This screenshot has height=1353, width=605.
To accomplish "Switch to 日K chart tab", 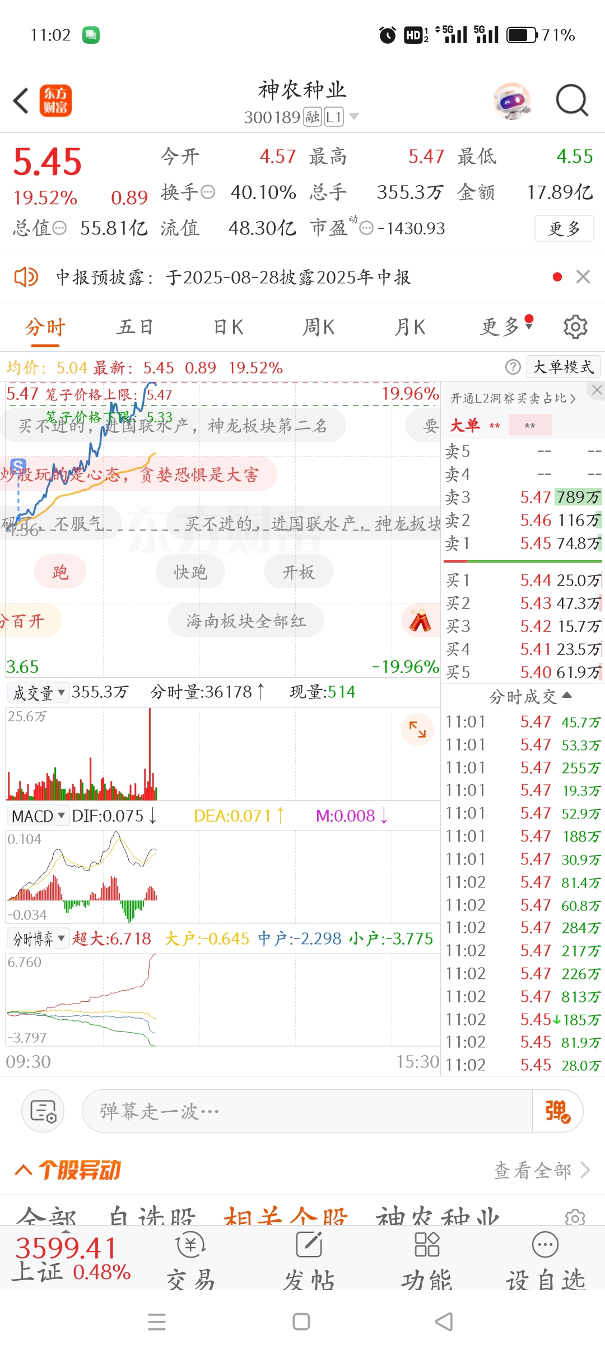I will click(229, 327).
